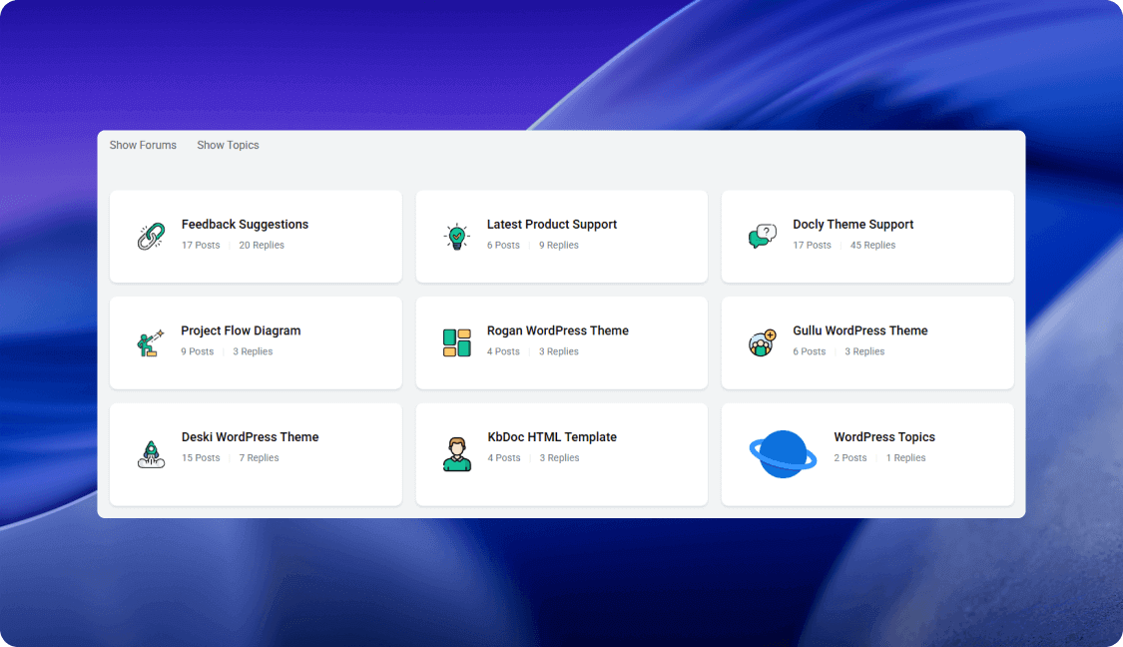Open the Gullu WordPress Theme title link
1123x647 pixels.
tap(859, 330)
